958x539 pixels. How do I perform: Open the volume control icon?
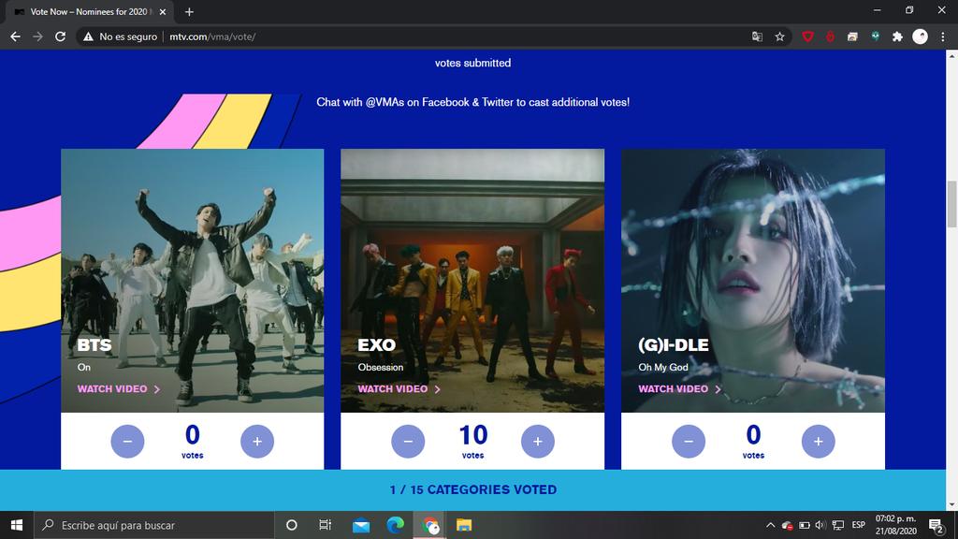coord(820,525)
